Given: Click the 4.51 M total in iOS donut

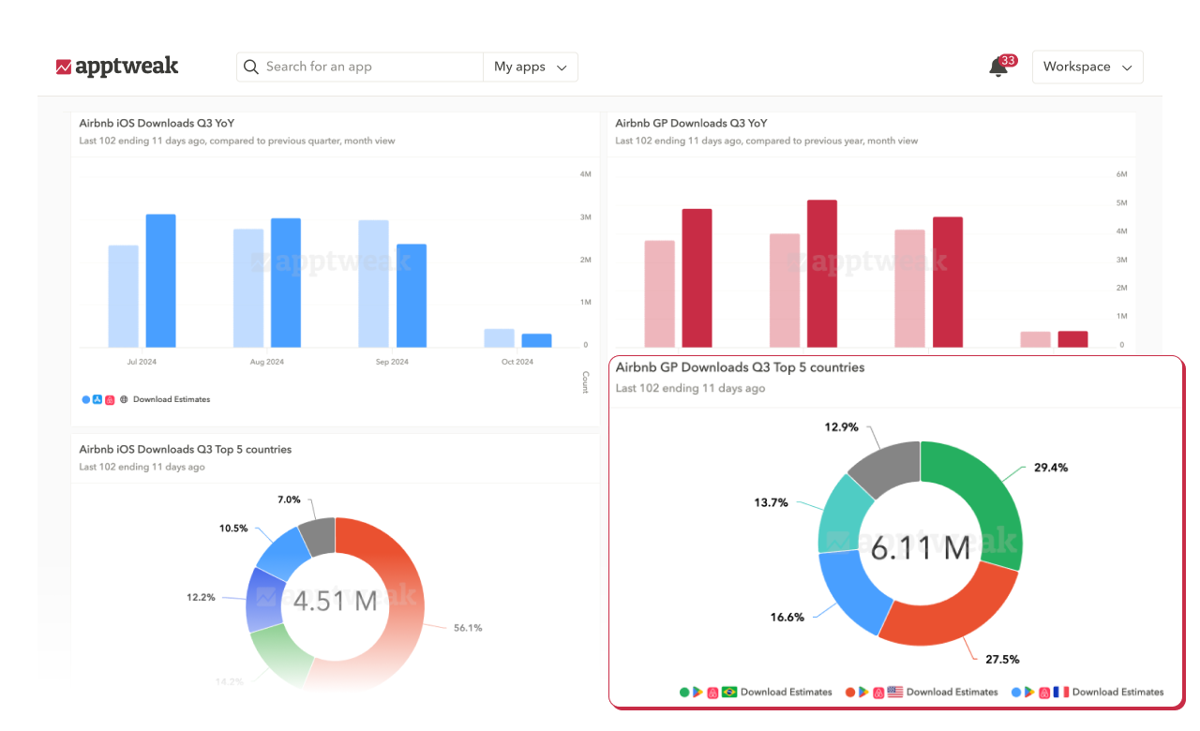Looking at the screenshot, I should click(335, 601).
